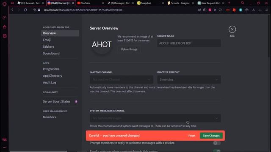Click the teal round extension icon
The image size is (271, 152).
[241, 10]
